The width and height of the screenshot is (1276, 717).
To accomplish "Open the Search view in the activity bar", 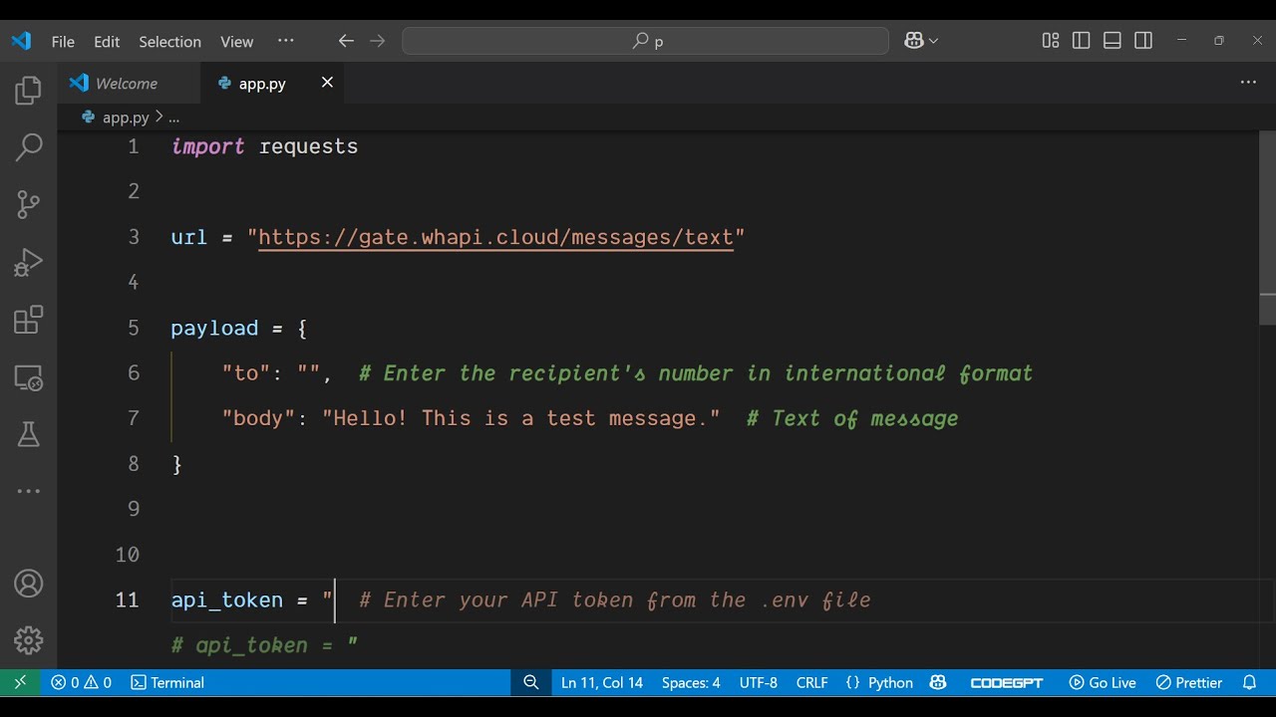I will [28, 147].
